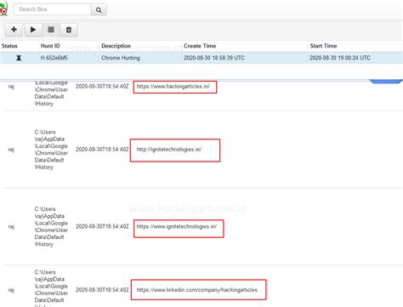The height and width of the screenshot is (307, 403).
Task: Click start time 2020-08-30 19:00:24 UTC
Action: click(x=340, y=58)
